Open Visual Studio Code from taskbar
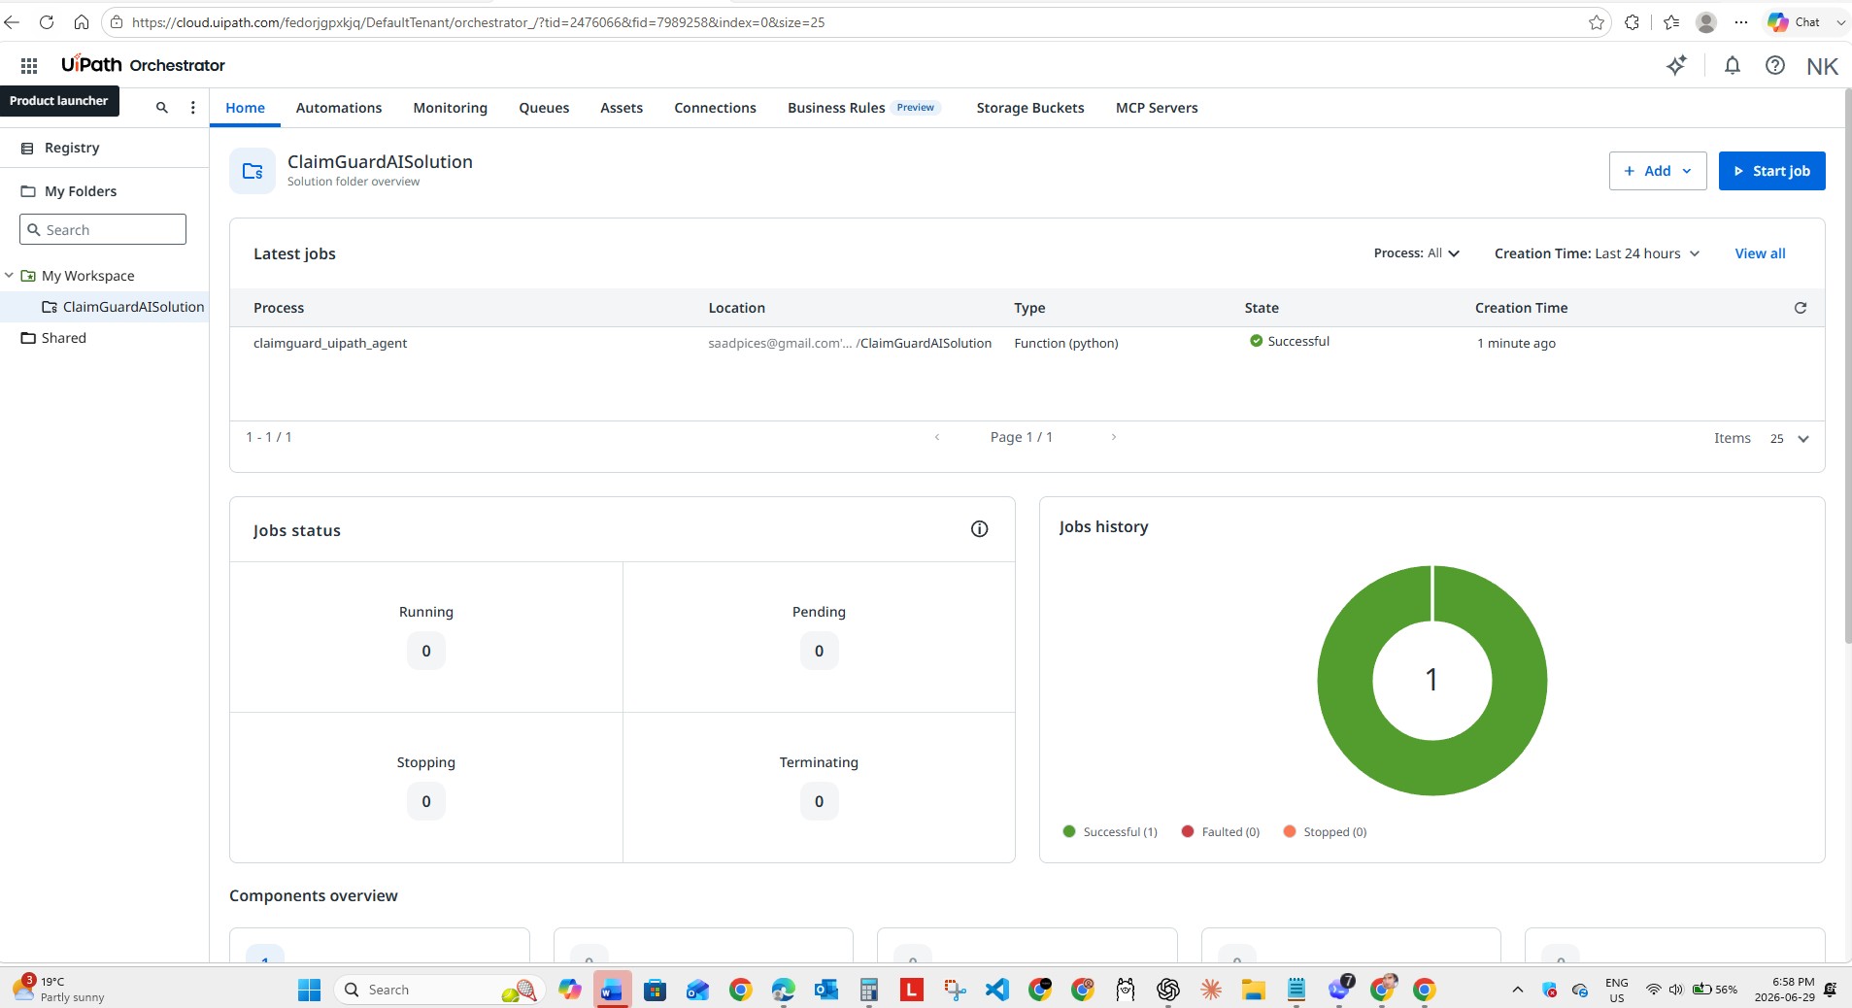The image size is (1852, 1008). pos(997,990)
